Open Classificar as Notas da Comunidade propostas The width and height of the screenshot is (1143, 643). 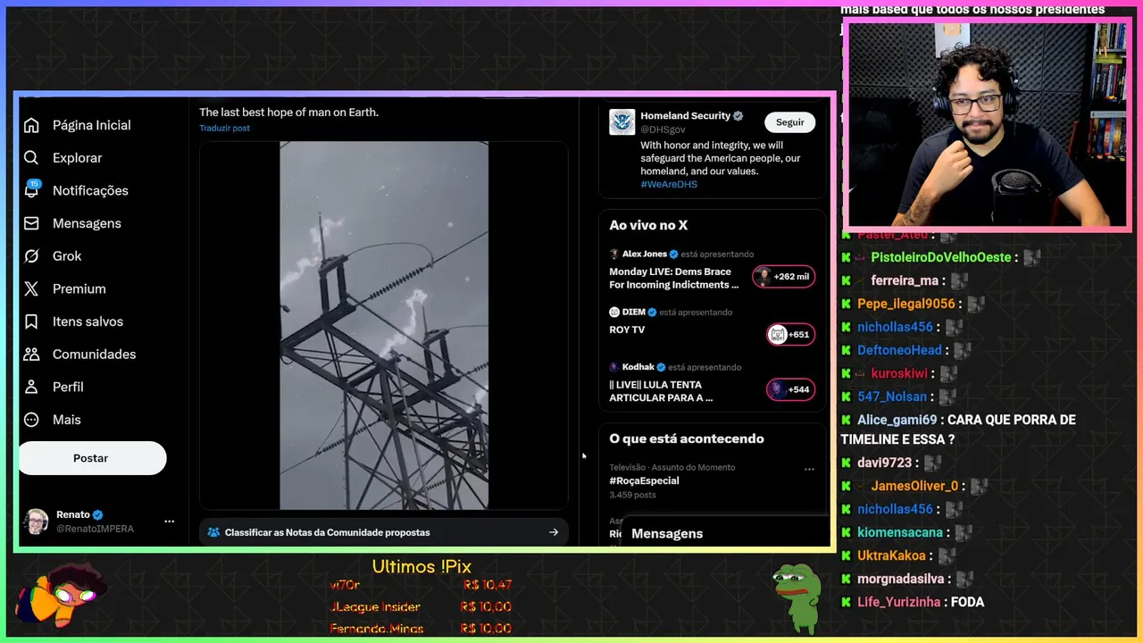coord(384,532)
